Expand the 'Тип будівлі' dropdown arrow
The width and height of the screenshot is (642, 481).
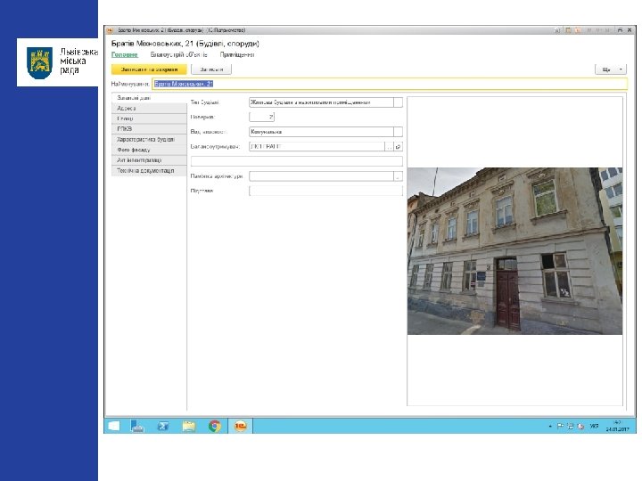tap(398, 102)
